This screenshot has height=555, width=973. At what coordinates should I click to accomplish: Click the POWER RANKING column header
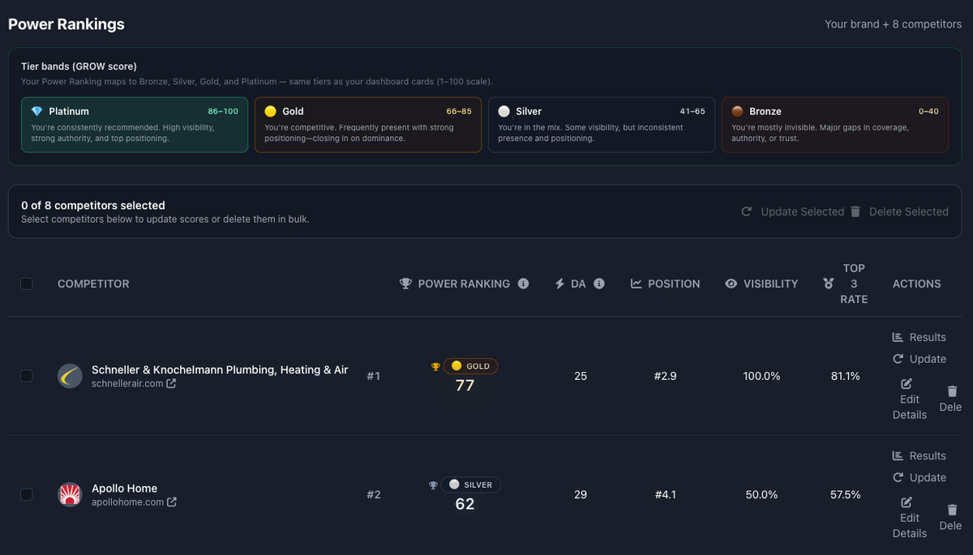point(464,284)
